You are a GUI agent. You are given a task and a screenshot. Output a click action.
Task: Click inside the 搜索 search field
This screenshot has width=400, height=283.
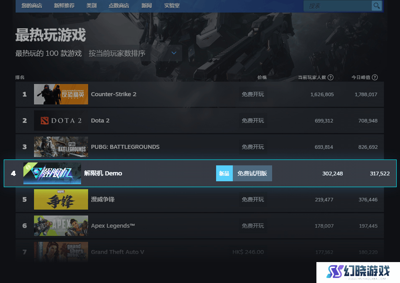click(x=337, y=6)
